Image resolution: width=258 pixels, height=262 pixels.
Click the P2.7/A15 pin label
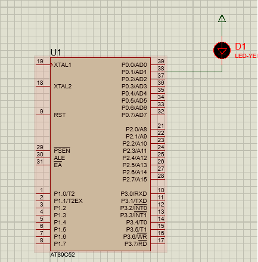click(x=135, y=180)
